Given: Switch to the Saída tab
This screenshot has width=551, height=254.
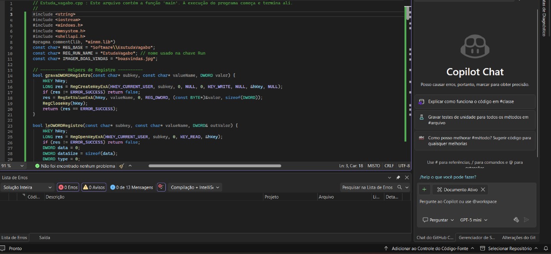Looking at the screenshot, I should pyautogui.click(x=44, y=238).
